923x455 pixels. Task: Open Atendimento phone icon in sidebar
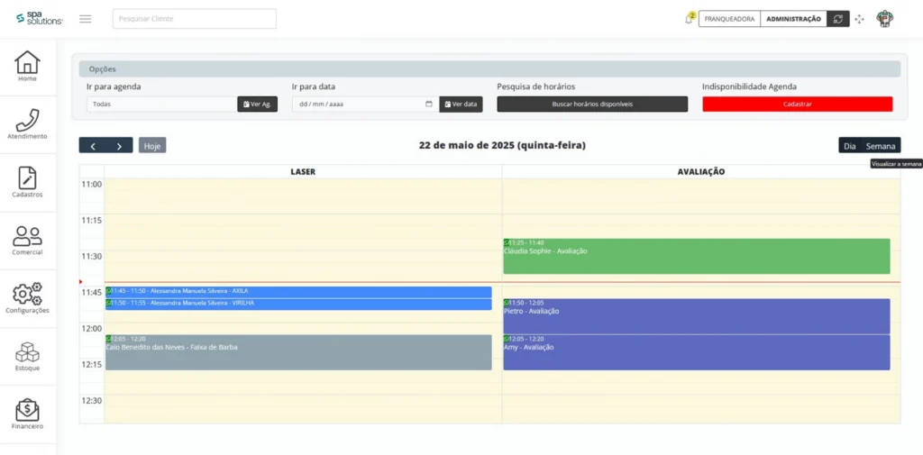coord(27,124)
